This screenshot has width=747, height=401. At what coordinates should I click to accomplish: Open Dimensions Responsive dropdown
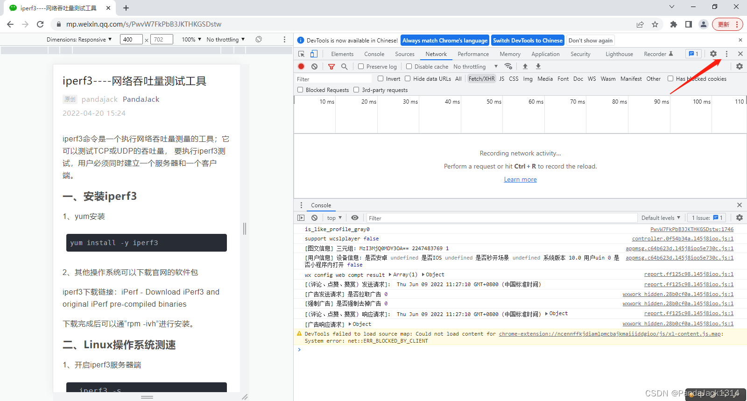pos(79,40)
